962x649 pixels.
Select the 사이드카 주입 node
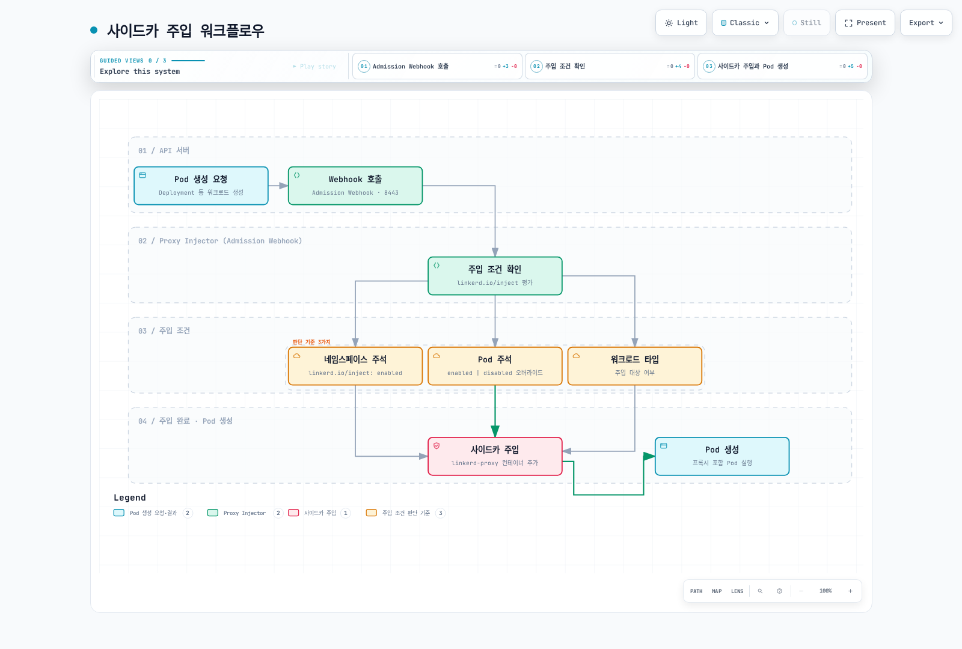(x=495, y=456)
